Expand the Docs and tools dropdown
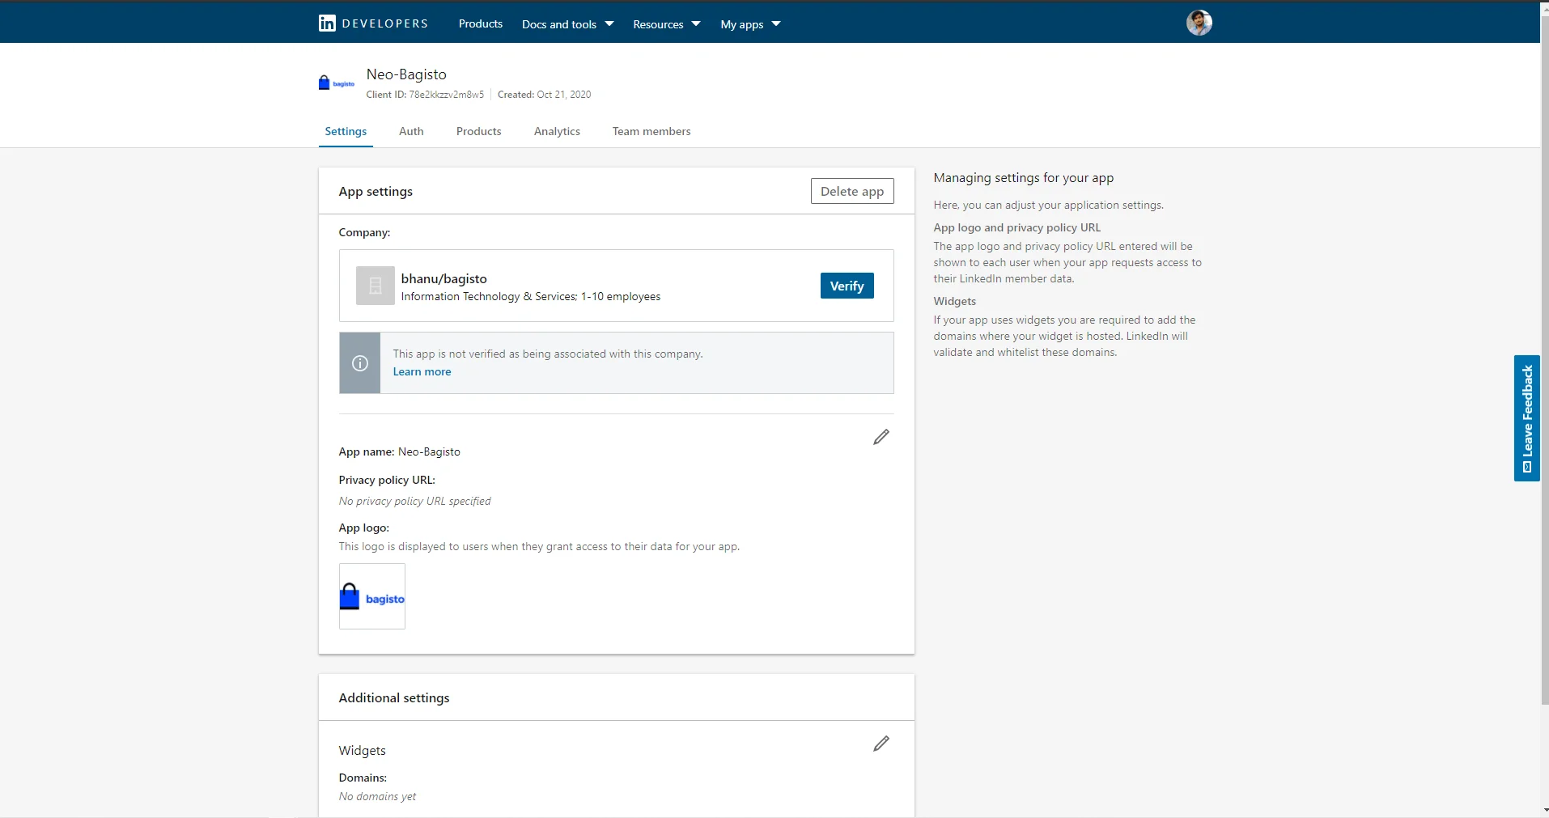1549x818 pixels. point(567,24)
